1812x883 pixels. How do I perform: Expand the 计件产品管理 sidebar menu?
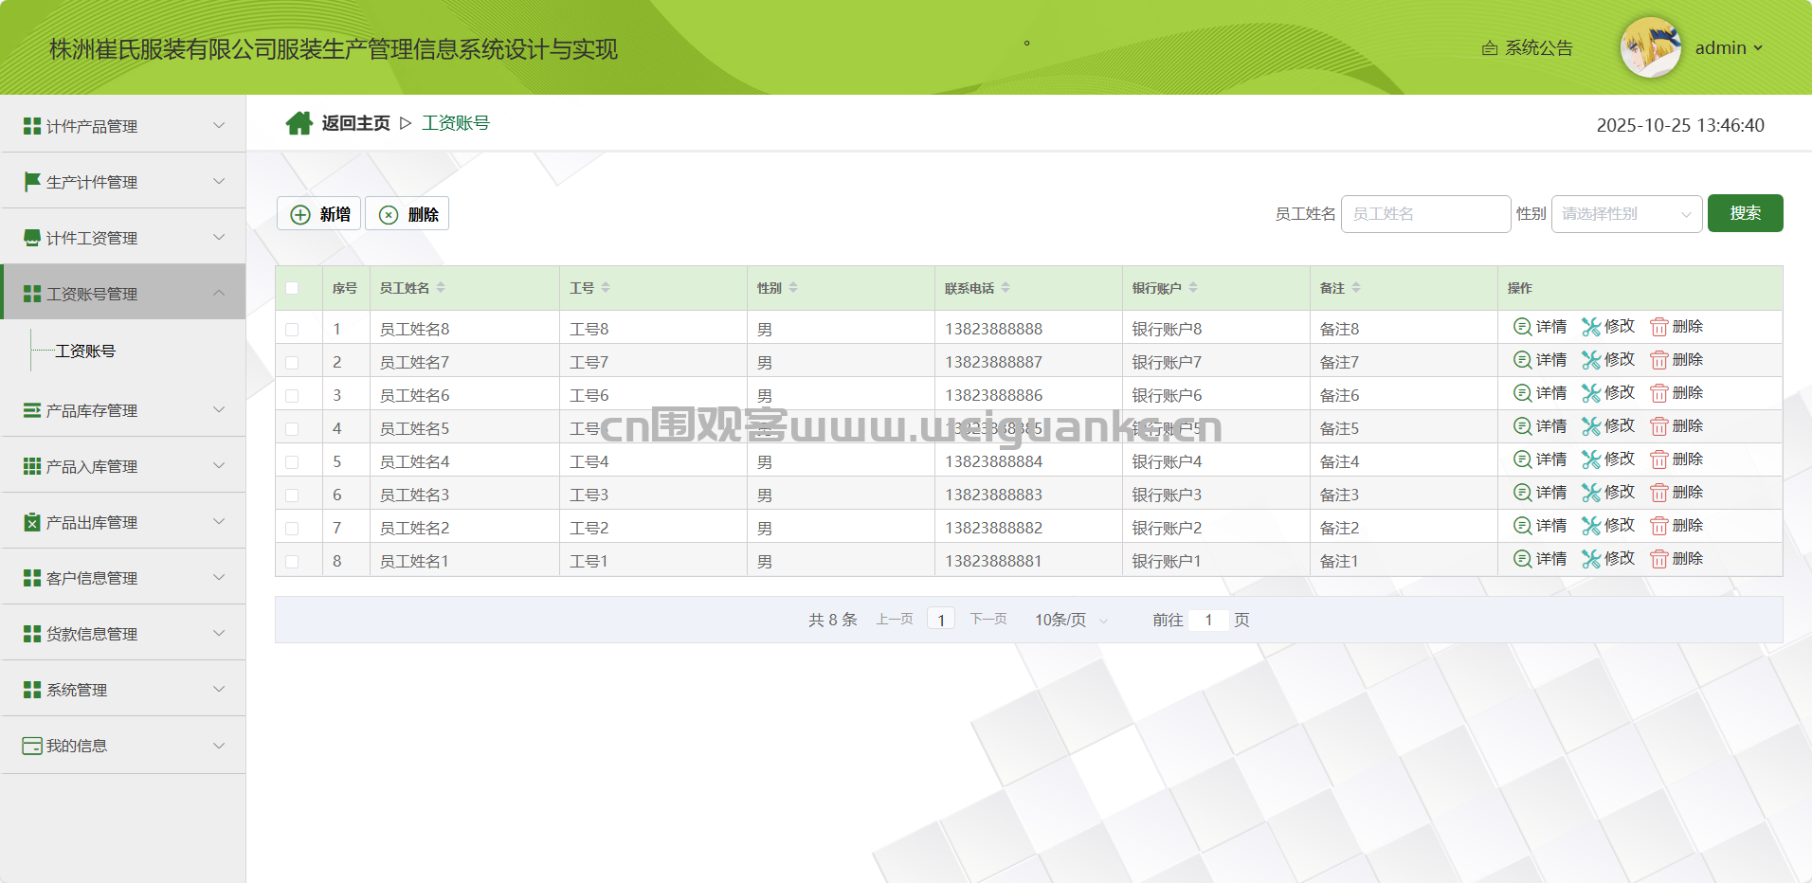[123, 126]
